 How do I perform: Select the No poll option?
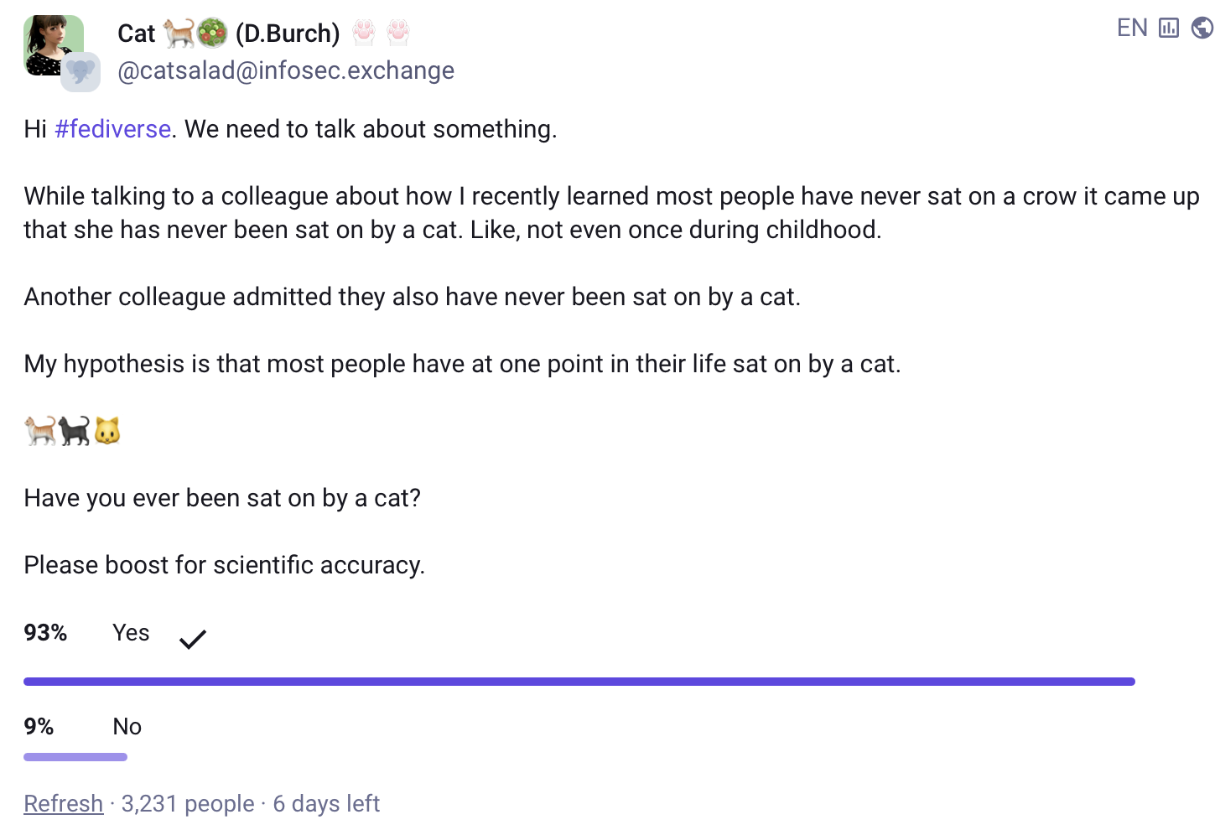(127, 727)
